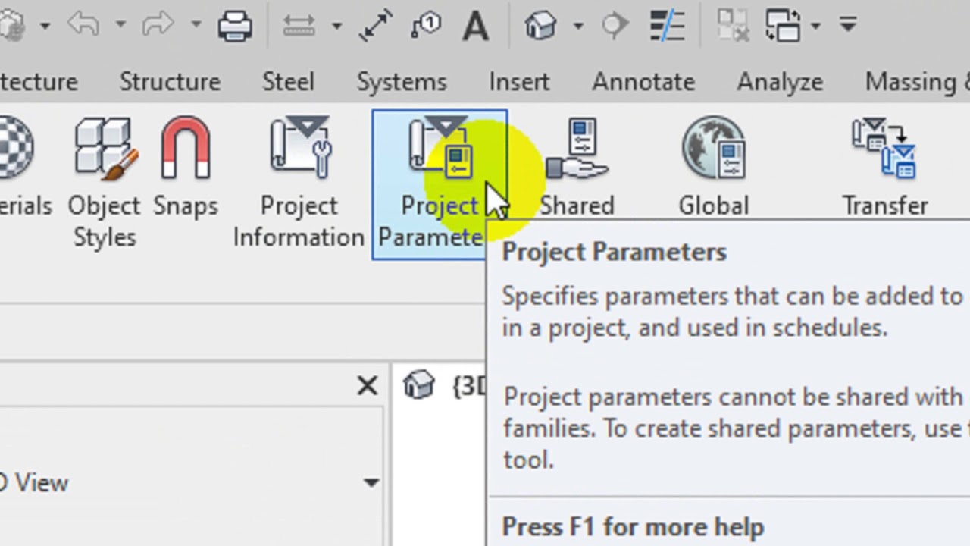Select the {3D} view tab
The image size is (970, 546).
446,385
